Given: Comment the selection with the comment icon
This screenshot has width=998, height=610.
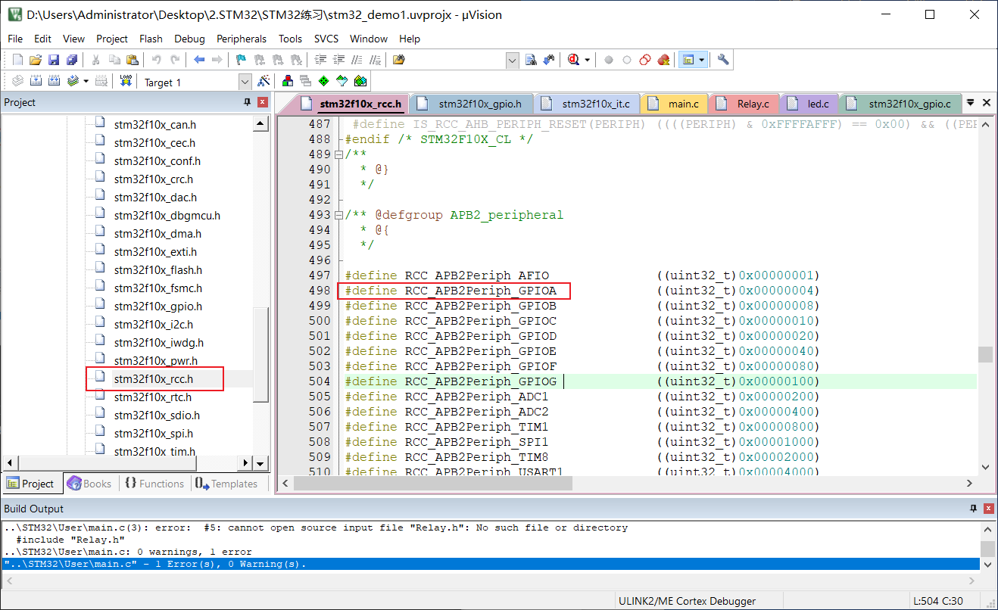Looking at the screenshot, I should [x=357, y=60].
